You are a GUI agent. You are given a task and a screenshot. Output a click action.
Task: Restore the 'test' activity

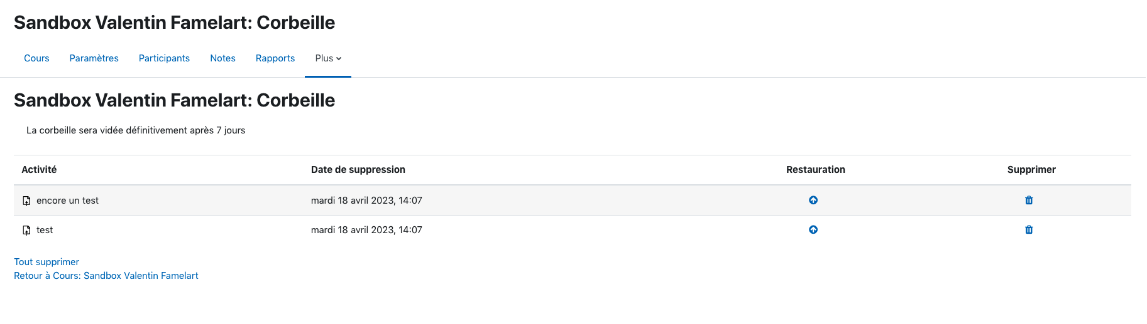click(813, 230)
